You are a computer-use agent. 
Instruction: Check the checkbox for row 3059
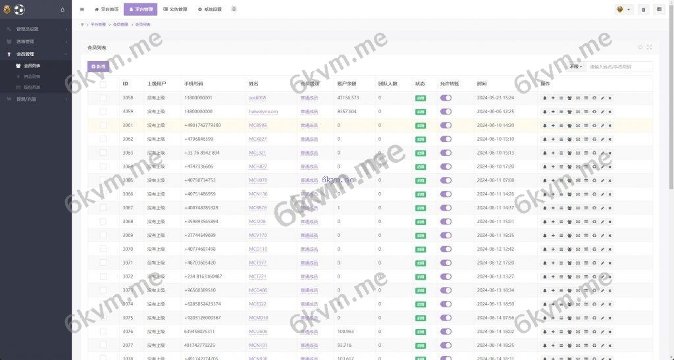(103, 111)
